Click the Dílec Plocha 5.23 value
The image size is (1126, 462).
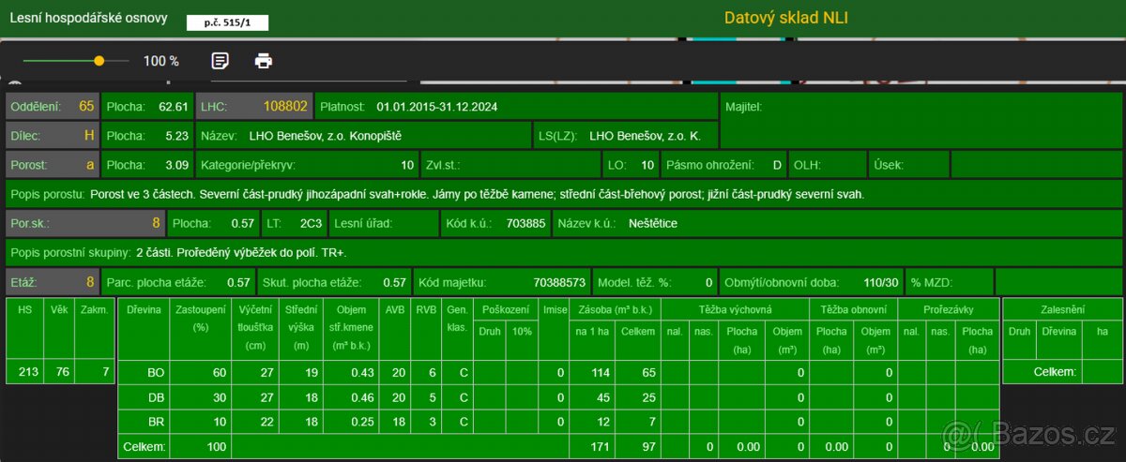(176, 136)
